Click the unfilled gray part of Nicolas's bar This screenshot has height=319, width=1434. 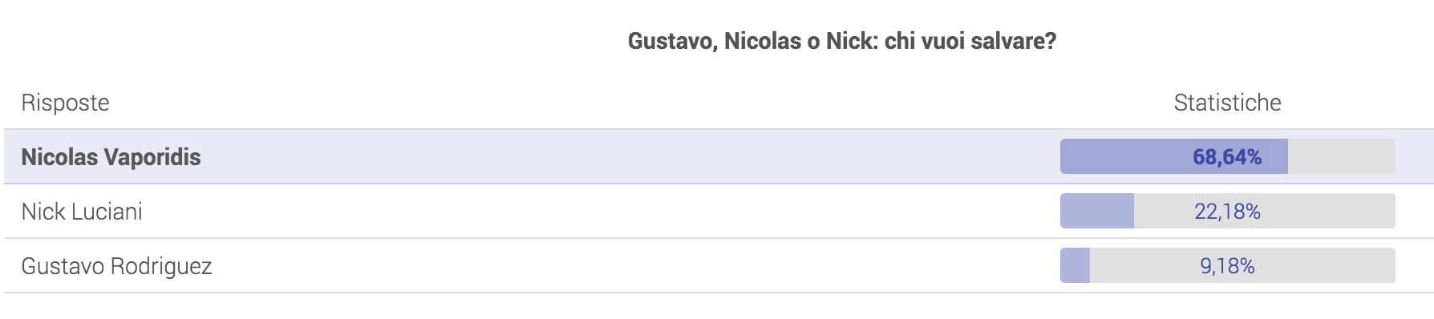tap(1342, 156)
